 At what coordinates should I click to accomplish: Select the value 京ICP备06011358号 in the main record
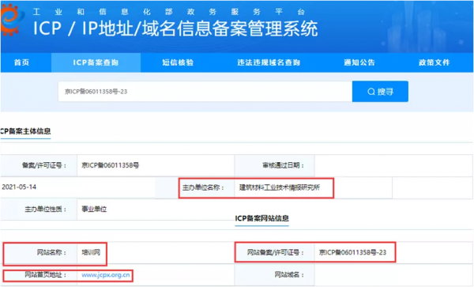[111, 165]
